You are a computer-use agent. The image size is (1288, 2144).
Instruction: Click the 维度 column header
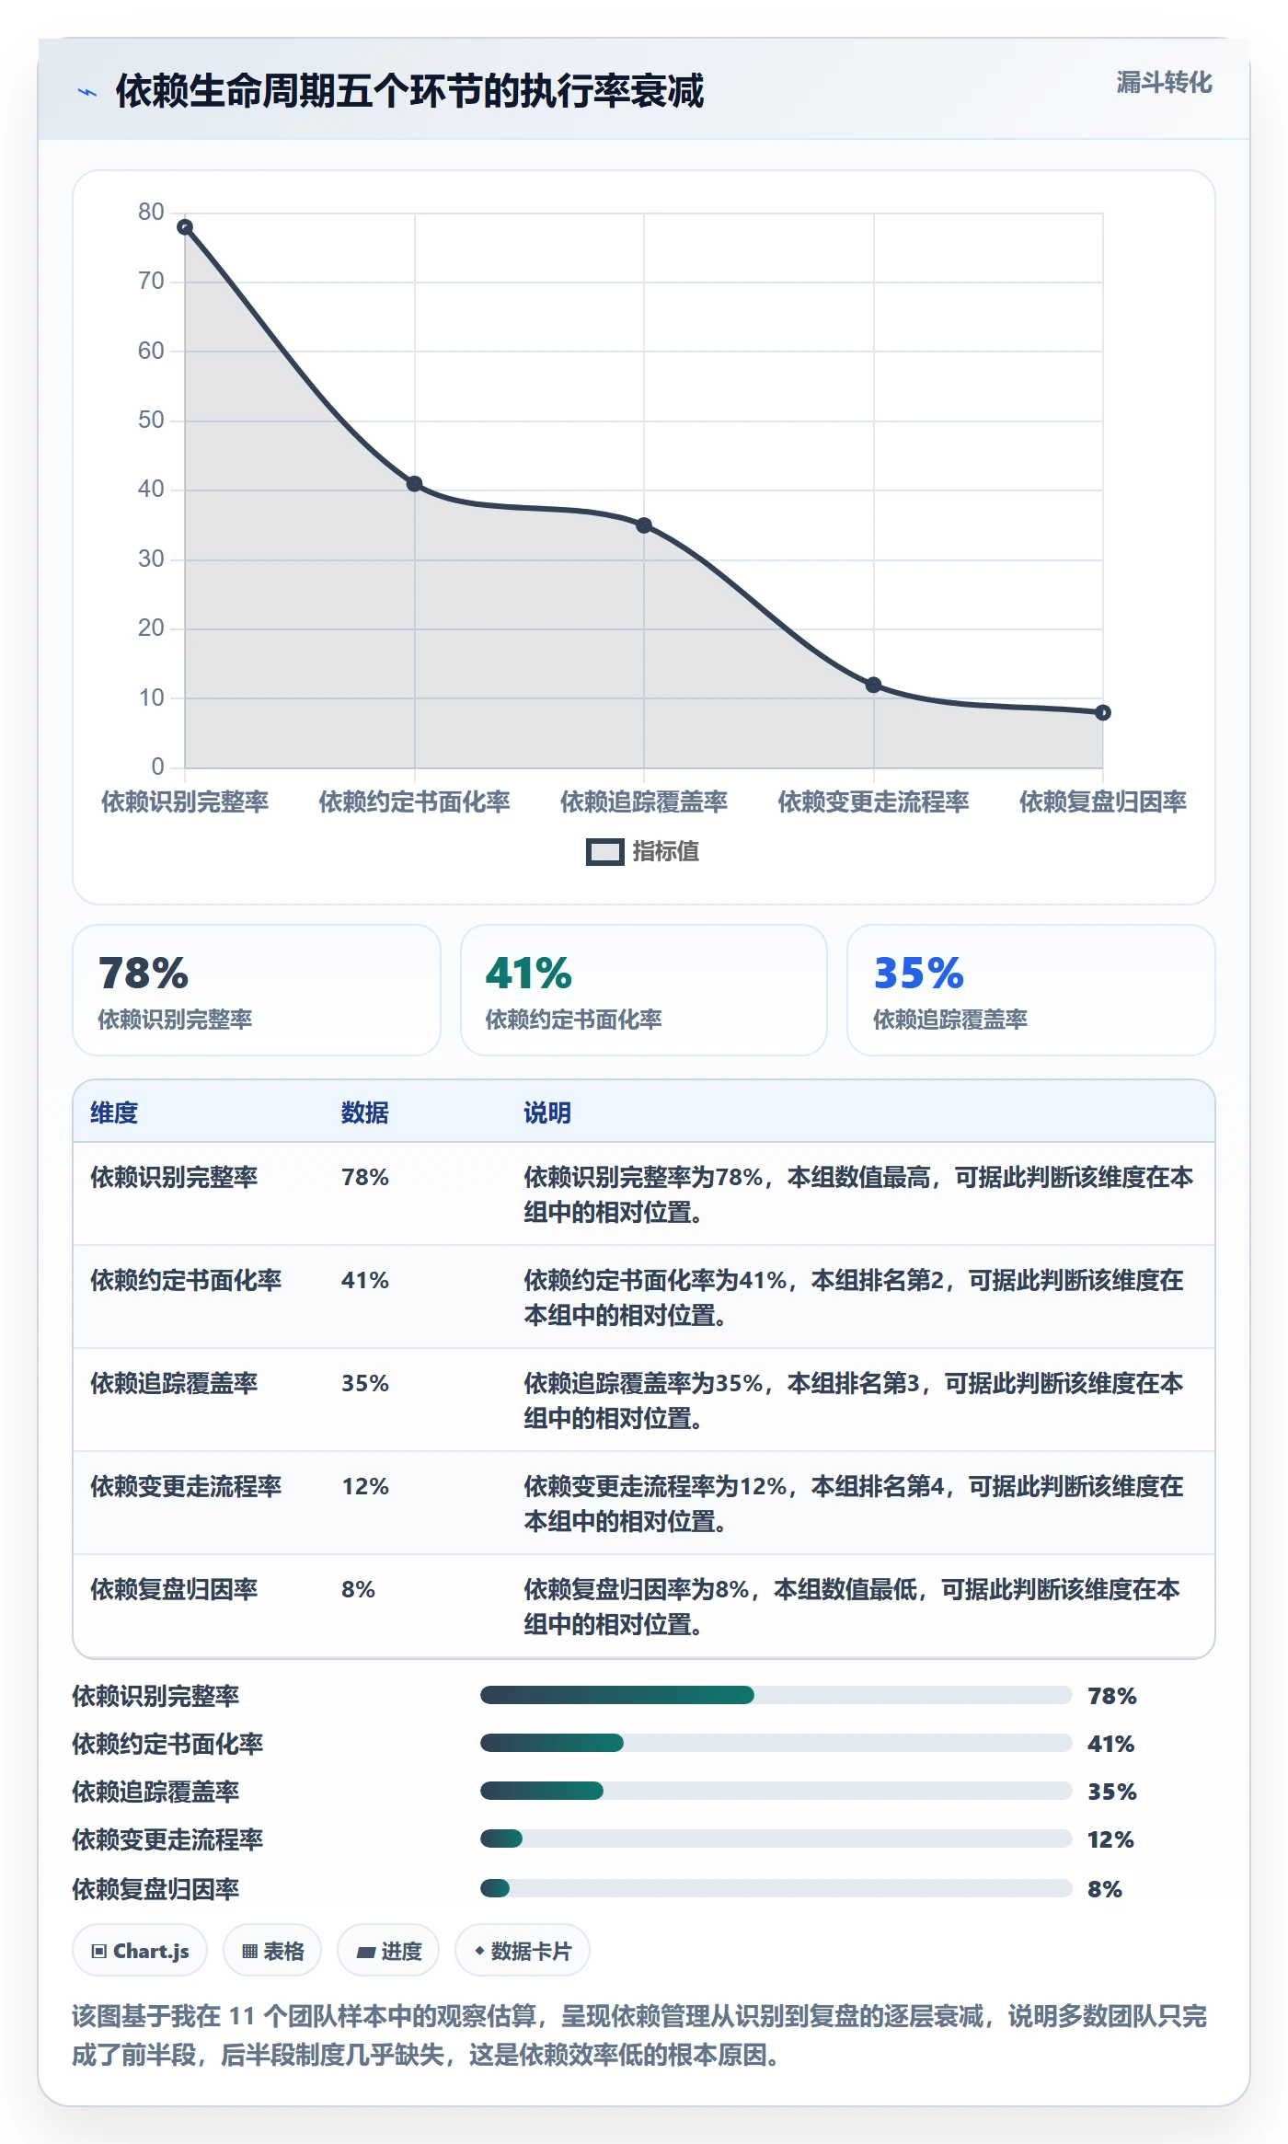114,1112
